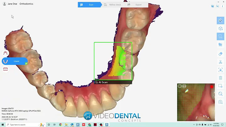The image size is (226, 127).
Task: Toggle the true color display icon
Action: click(220, 20)
